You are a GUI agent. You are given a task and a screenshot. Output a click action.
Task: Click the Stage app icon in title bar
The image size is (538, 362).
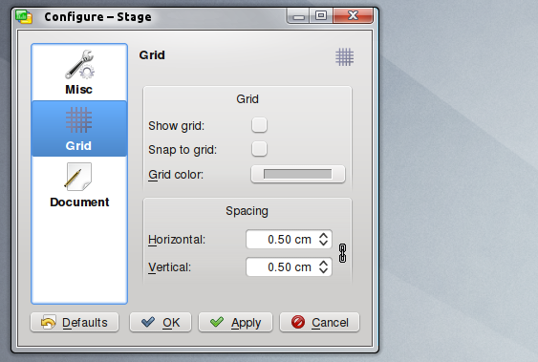[x=24, y=17]
